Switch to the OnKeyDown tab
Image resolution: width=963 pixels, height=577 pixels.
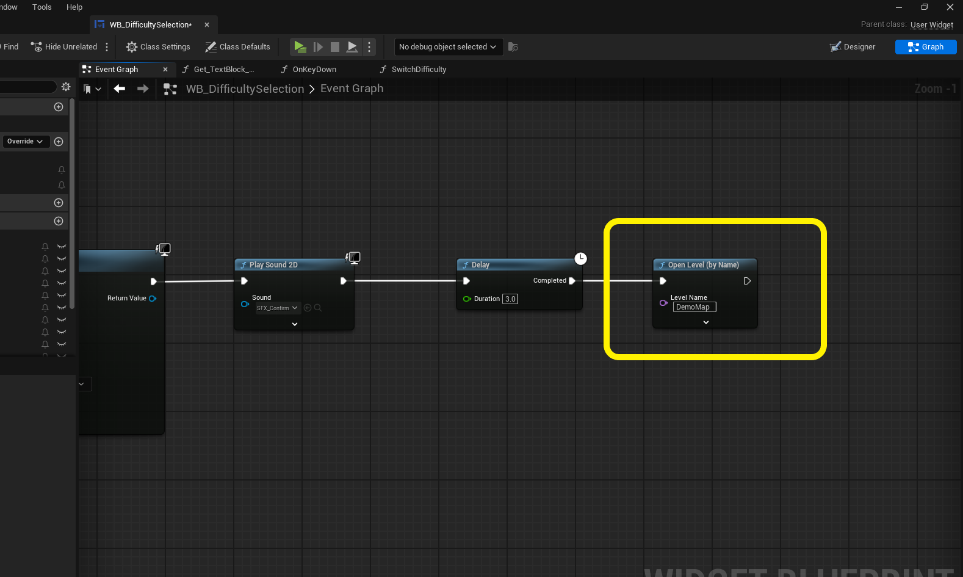(x=314, y=70)
